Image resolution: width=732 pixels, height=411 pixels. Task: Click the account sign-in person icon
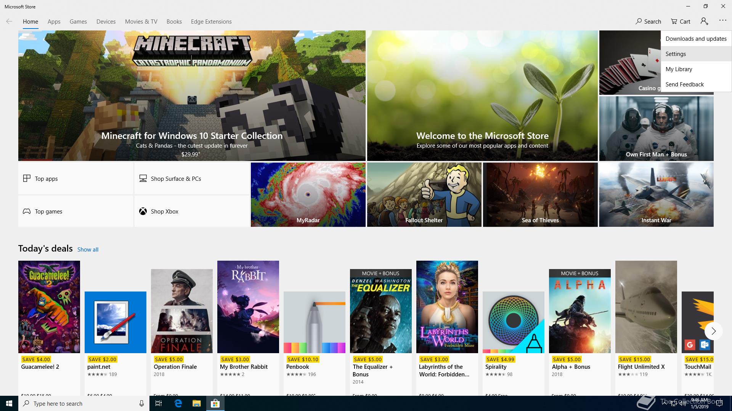coord(704,21)
